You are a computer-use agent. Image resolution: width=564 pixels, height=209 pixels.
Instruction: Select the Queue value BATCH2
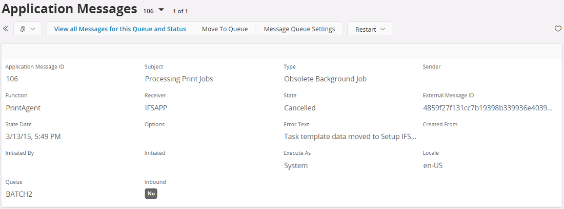[x=19, y=194]
